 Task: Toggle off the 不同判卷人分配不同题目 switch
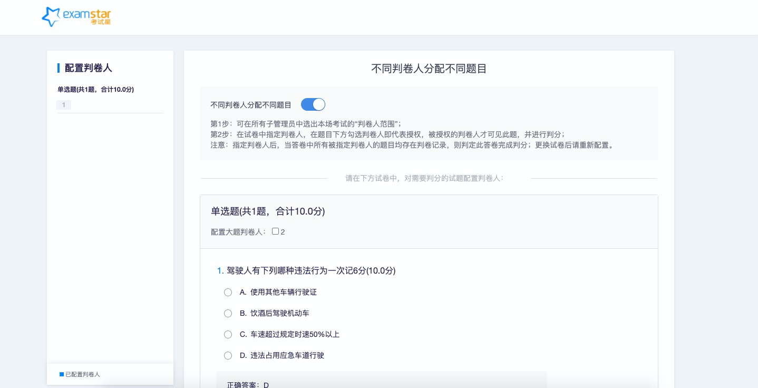click(313, 104)
